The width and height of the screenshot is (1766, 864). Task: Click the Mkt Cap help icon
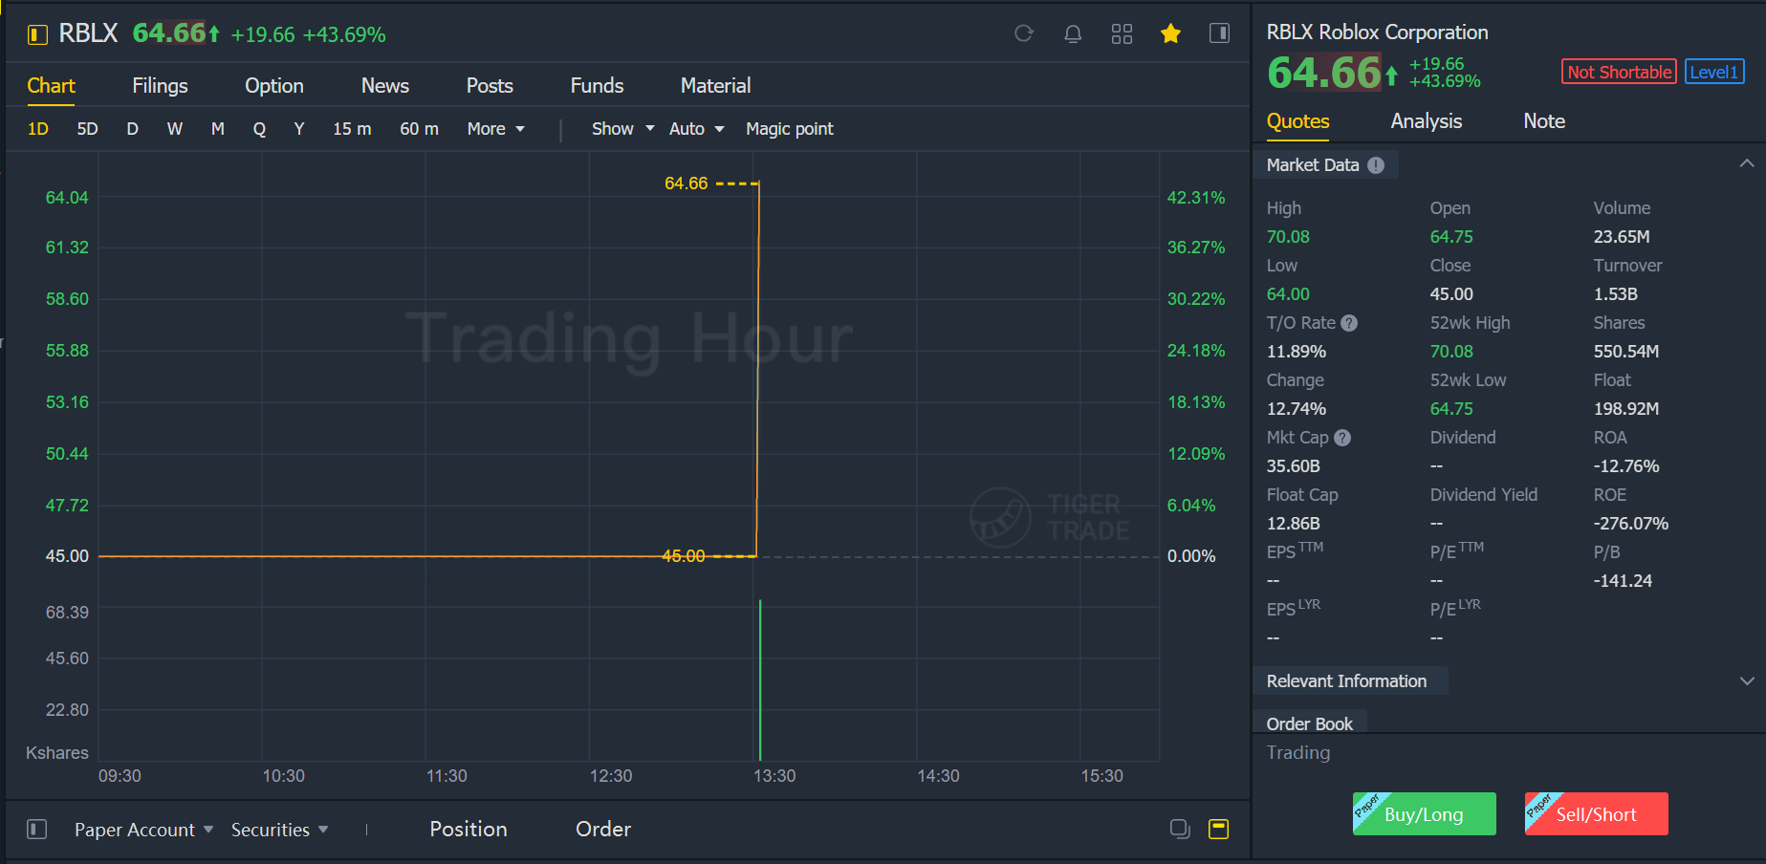click(x=1342, y=438)
